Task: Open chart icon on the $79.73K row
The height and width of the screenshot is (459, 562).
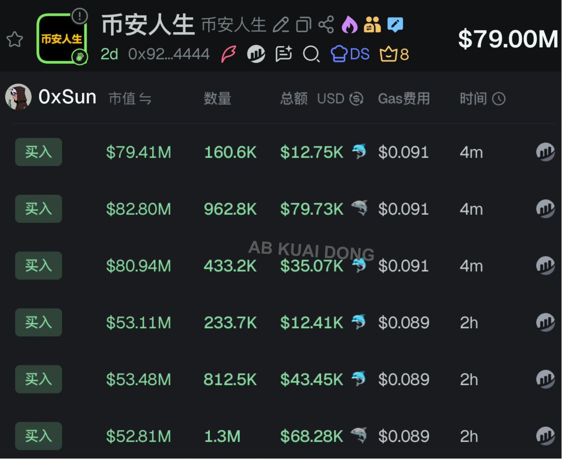Action: click(546, 209)
